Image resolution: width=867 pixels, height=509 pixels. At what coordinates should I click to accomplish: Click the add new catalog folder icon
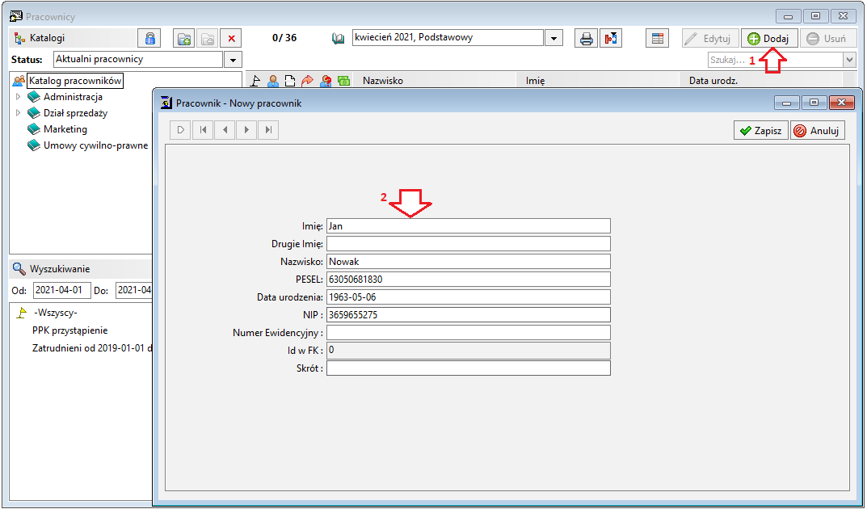click(x=183, y=39)
